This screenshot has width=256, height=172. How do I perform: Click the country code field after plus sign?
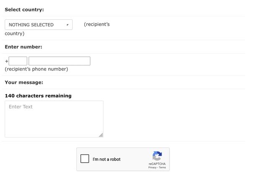point(18,61)
